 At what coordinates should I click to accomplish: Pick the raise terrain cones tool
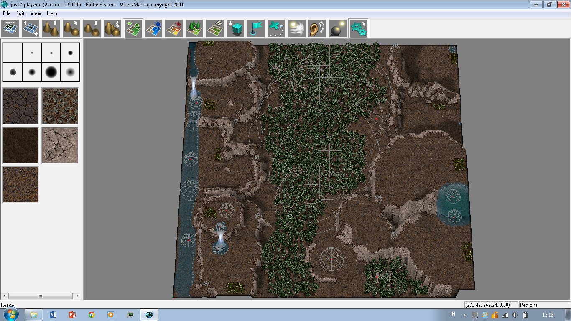(51, 29)
